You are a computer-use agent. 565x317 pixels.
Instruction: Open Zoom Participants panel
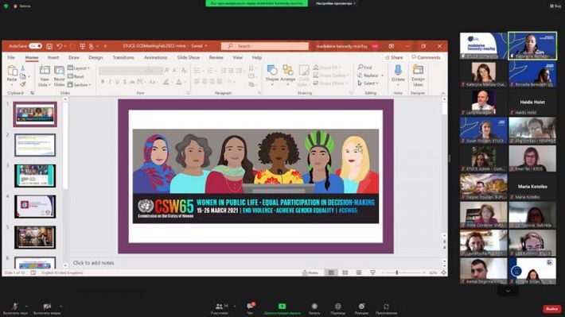pyautogui.click(x=219, y=308)
